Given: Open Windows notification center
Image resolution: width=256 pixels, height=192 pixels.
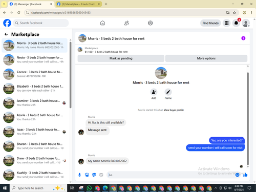Looking at the screenshot, I should pos(249,188).
